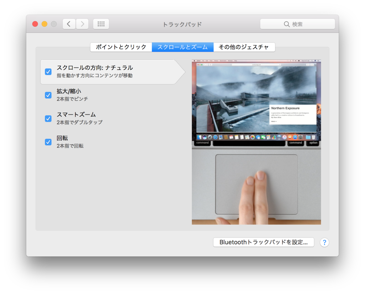
Task: Focus the 検索 search field
Action: (x=298, y=24)
